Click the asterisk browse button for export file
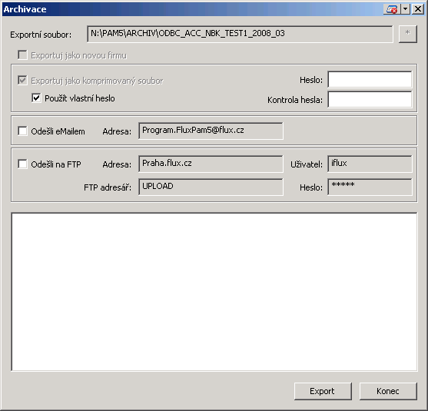Image resolution: width=428 pixels, height=411 pixels. point(408,34)
